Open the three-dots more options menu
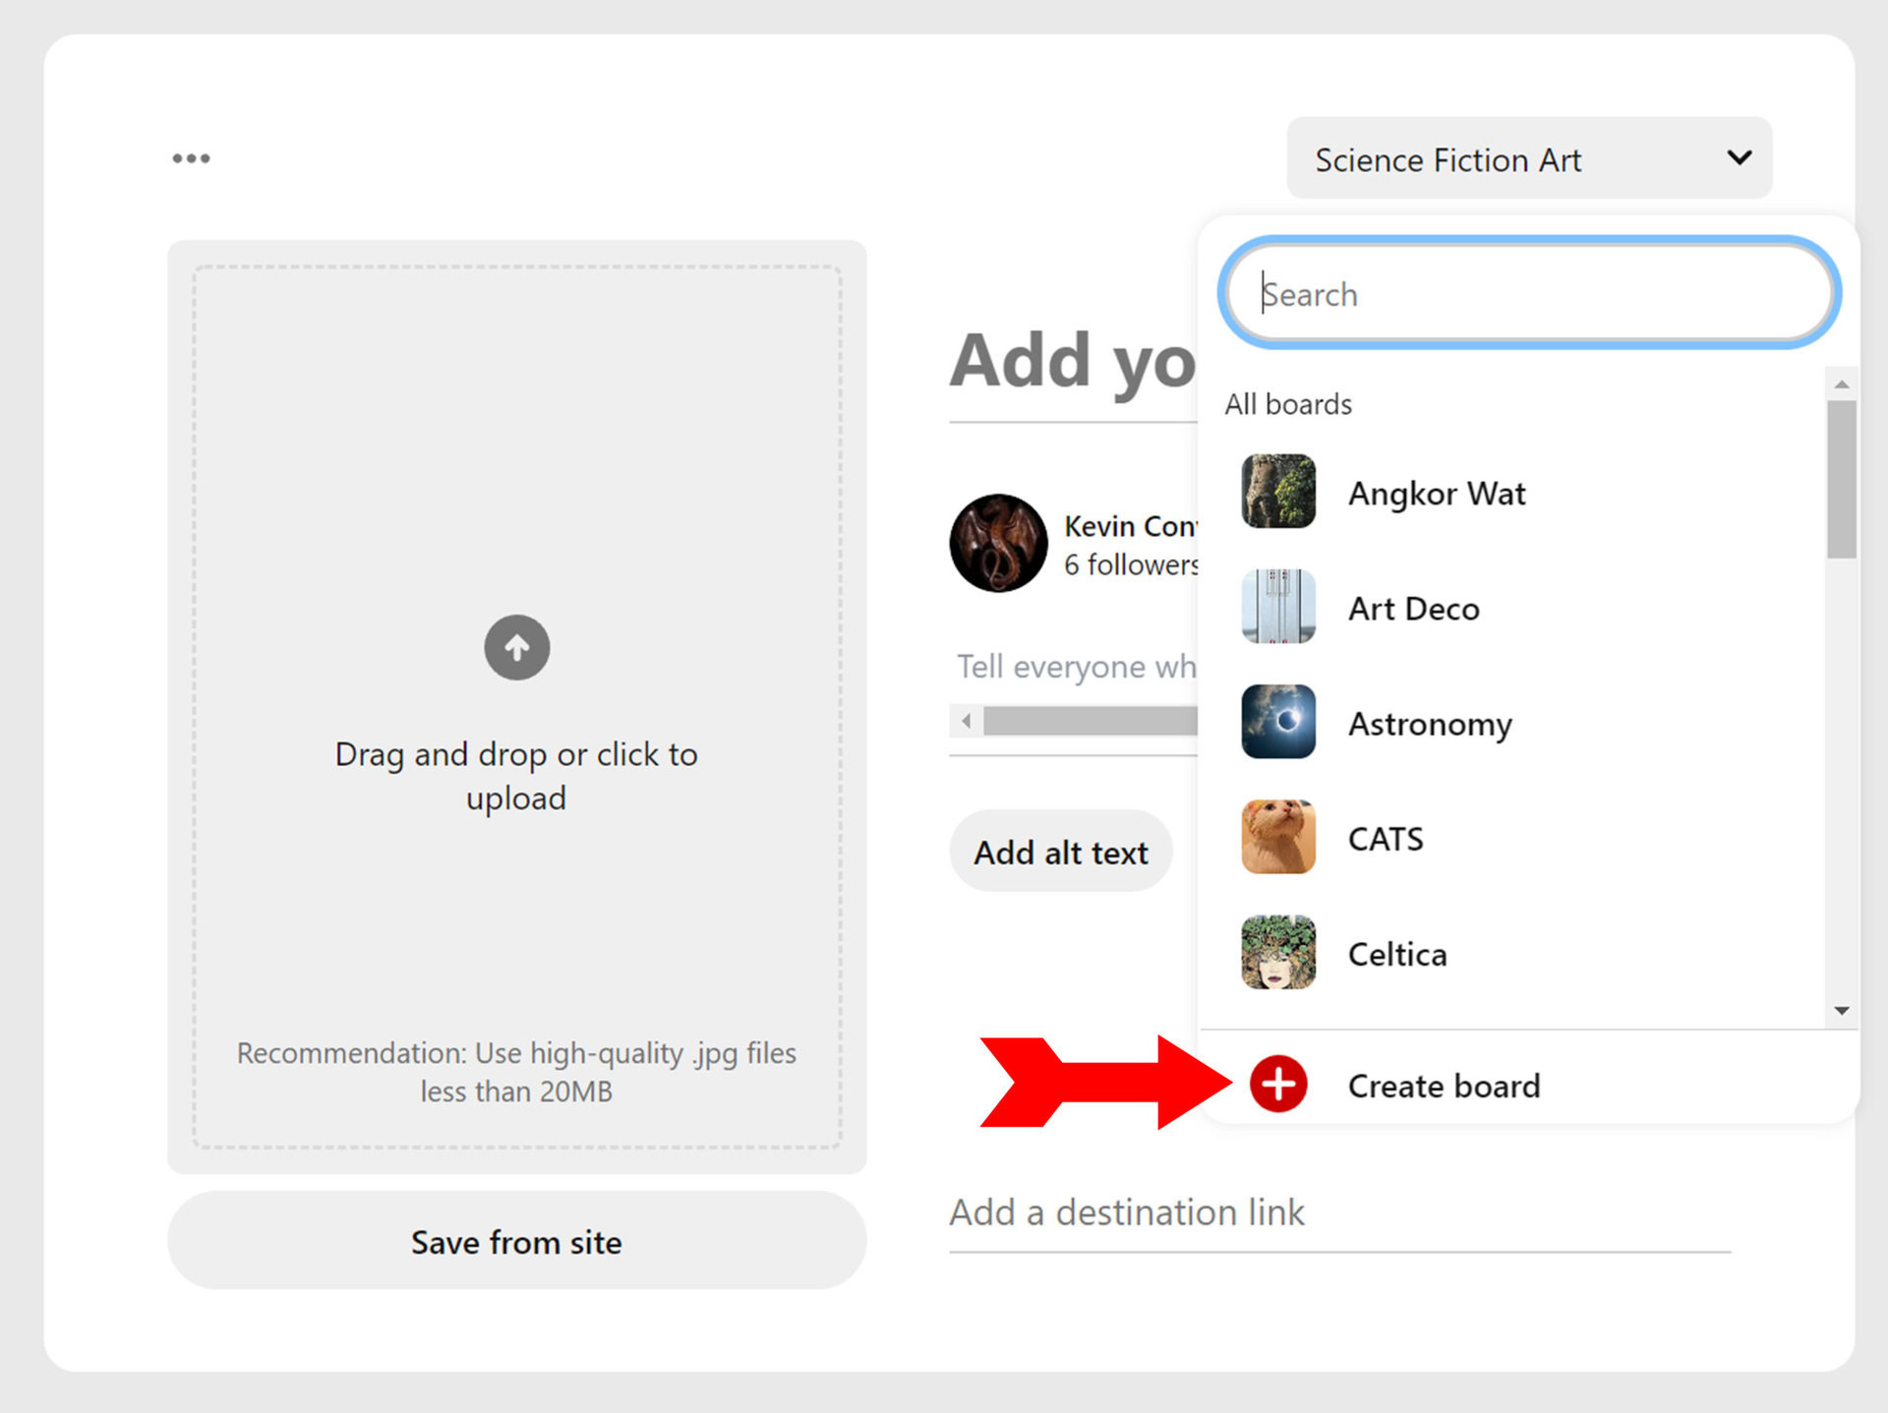 191,158
